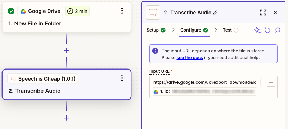Click Setup tab green check icon
This screenshot has width=288, height=129.
tap(163, 30)
